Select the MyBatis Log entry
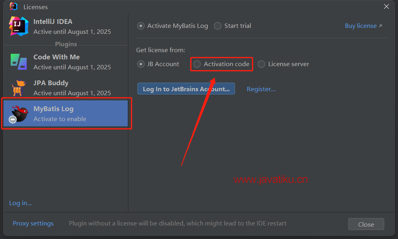 pyautogui.click(x=66, y=114)
